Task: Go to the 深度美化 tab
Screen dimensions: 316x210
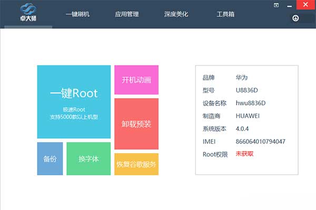Action: click(176, 14)
